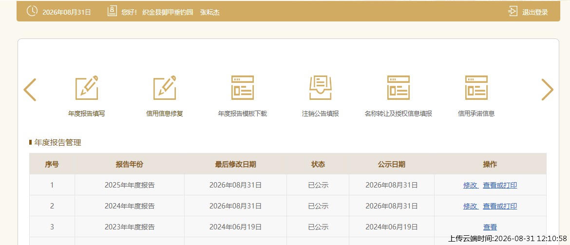This screenshot has width=570, height=245.
Task: Click 查看 for the 2023年年度报告 row
Action: (490, 227)
